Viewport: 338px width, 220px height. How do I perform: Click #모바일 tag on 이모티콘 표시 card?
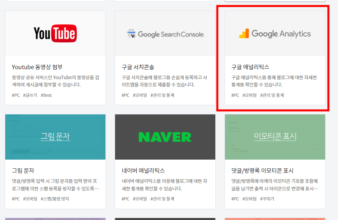tap(250, 199)
